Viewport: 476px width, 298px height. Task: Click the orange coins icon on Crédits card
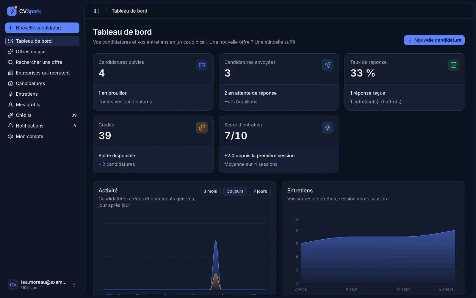[202, 128]
